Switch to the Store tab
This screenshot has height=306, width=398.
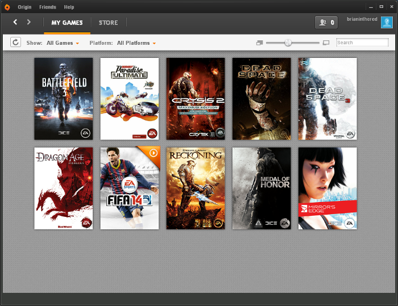(x=108, y=23)
